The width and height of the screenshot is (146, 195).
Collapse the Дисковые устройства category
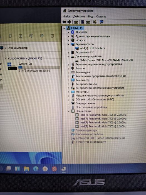(x=68, y=57)
